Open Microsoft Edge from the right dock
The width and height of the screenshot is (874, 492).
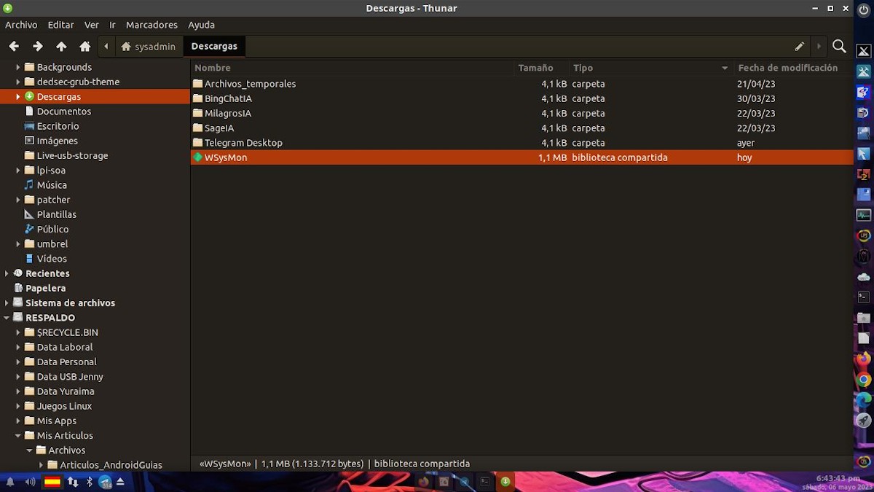pyautogui.click(x=864, y=400)
